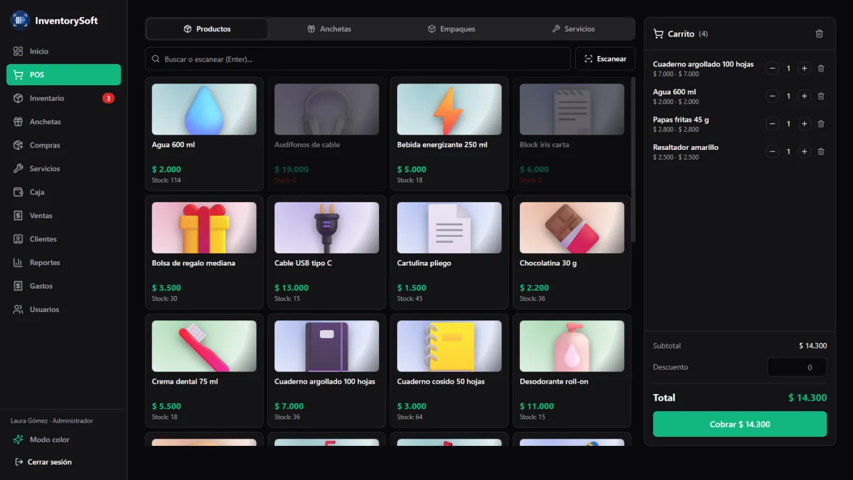Open the Compras section
This screenshot has width=853, height=480.
coord(63,145)
